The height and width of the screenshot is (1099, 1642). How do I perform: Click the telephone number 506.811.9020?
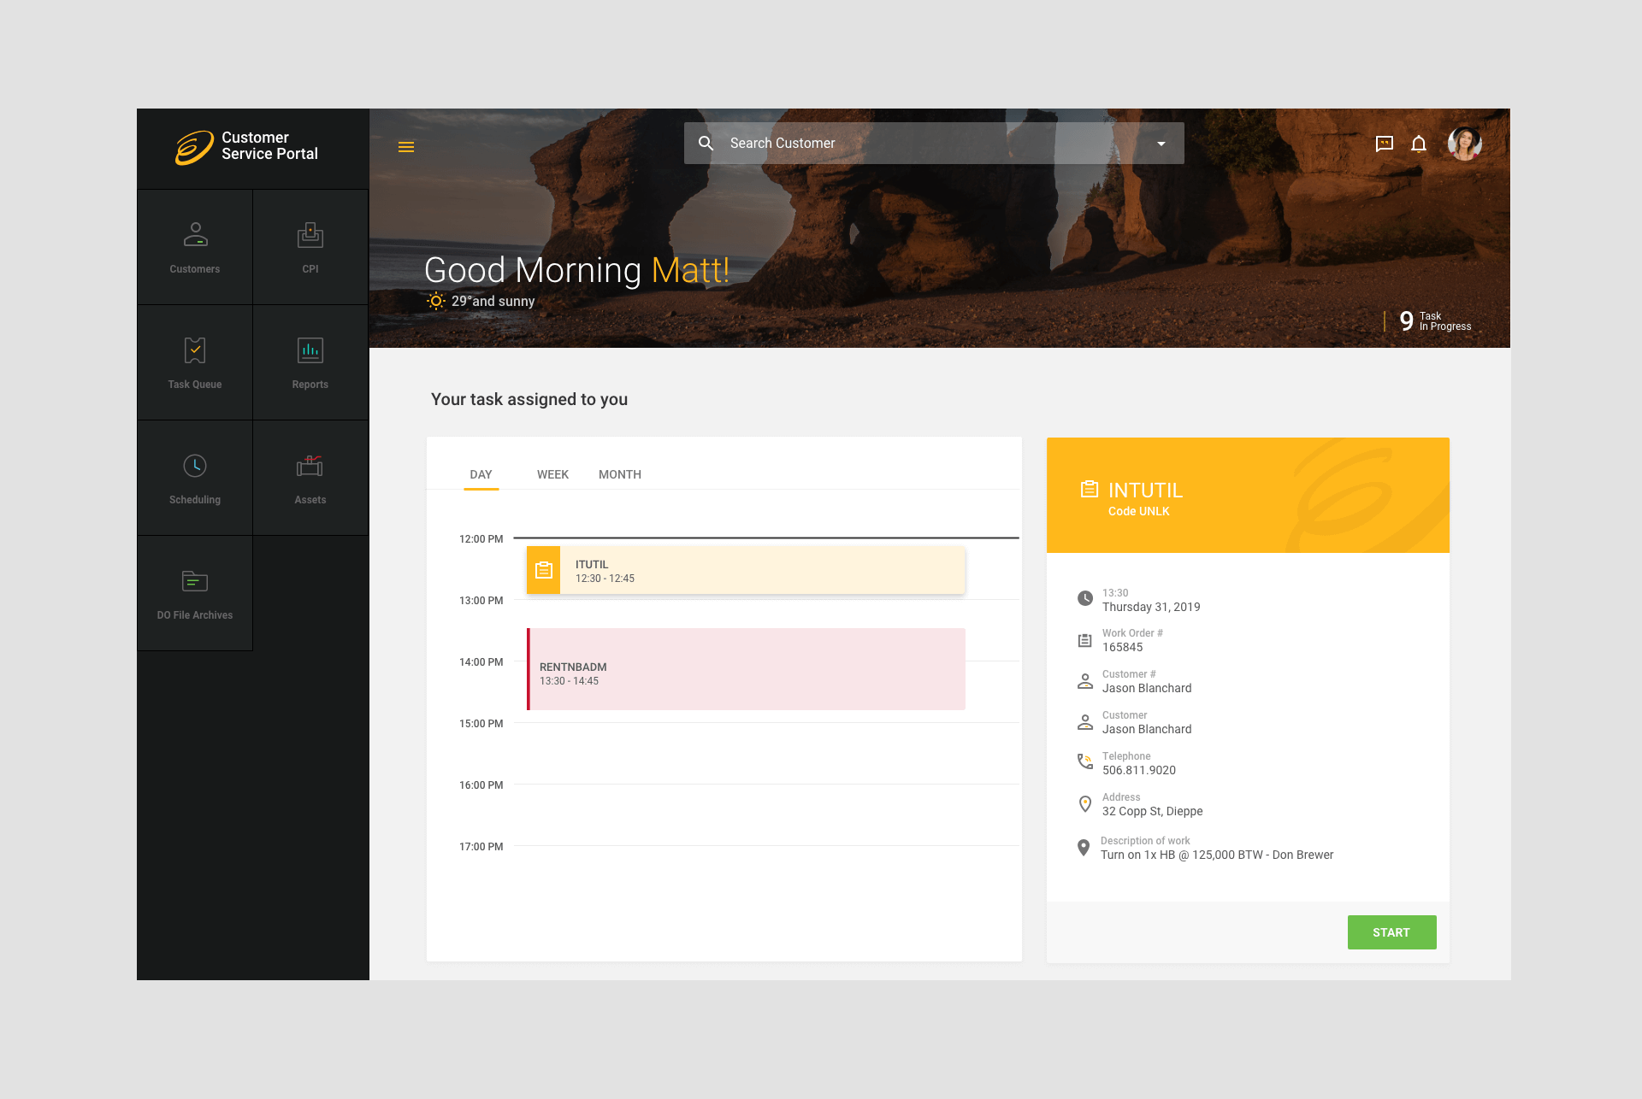click(1139, 770)
